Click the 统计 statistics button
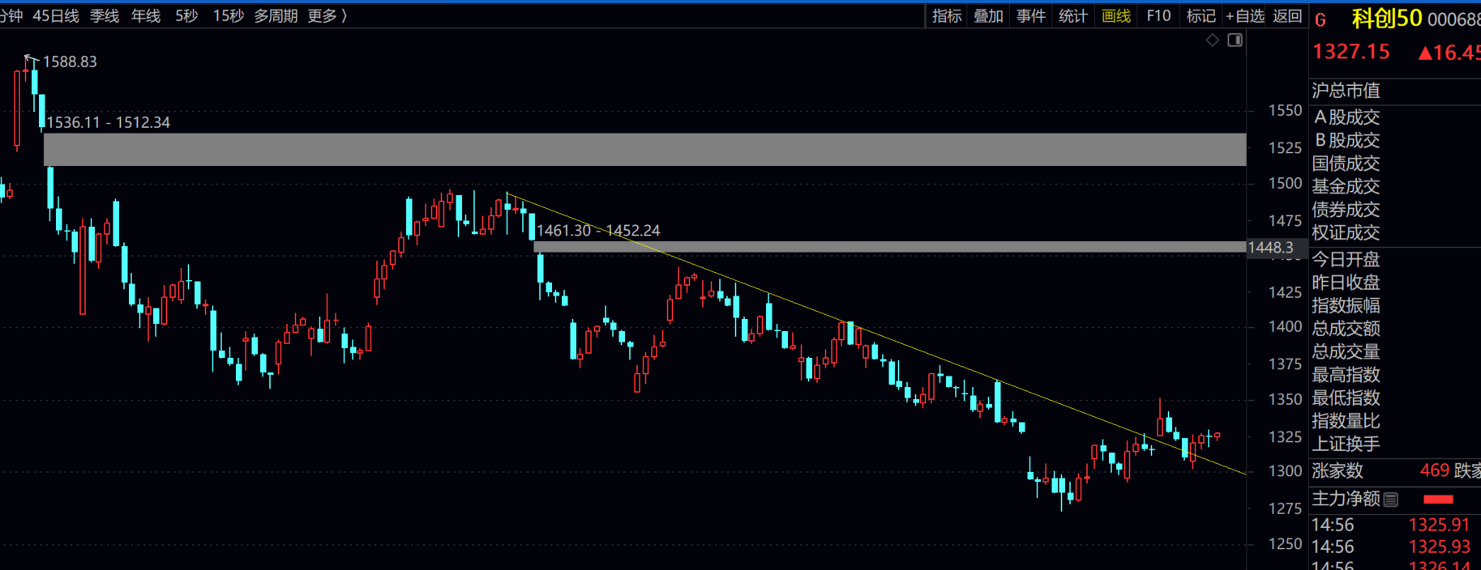 1073,16
